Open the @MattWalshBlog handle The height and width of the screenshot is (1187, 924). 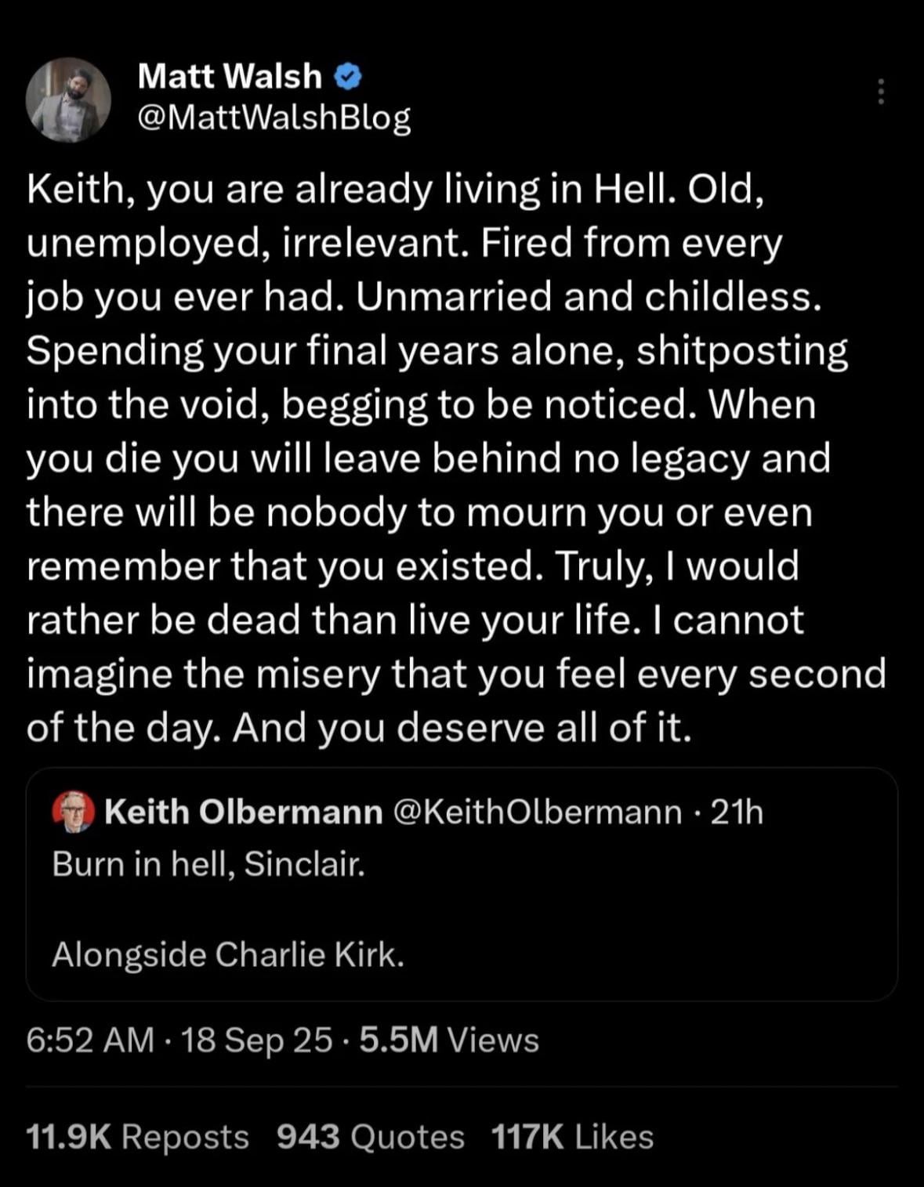pos(274,118)
